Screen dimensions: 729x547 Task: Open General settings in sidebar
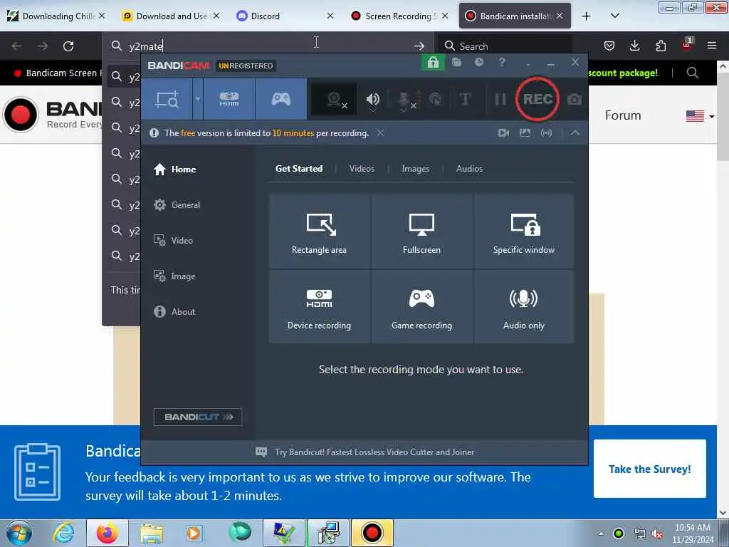click(177, 205)
